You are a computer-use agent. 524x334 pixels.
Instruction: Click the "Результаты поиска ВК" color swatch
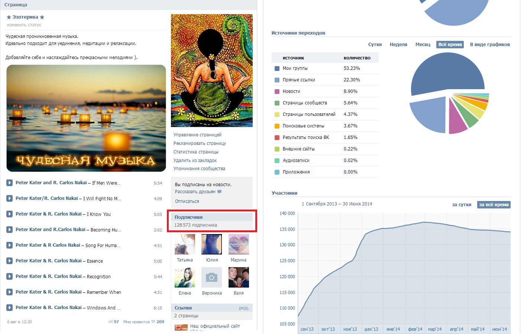[277, 137]
